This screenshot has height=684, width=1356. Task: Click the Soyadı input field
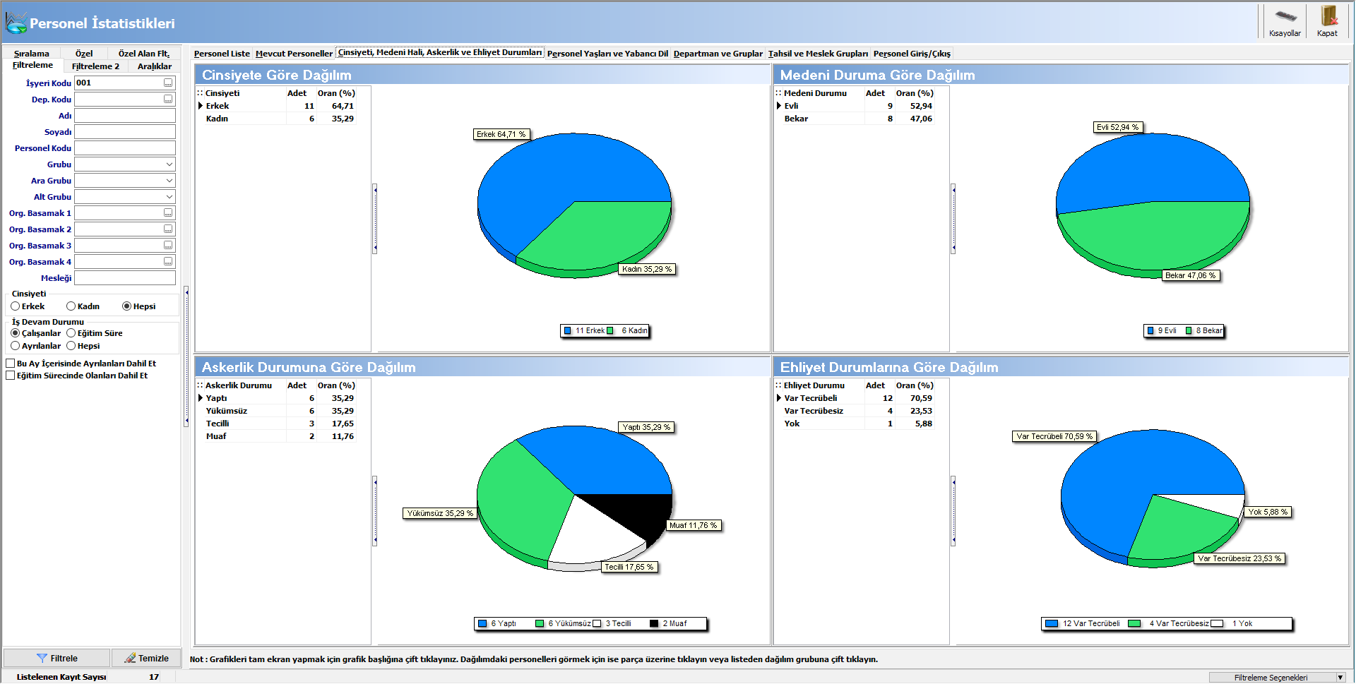coord(125,131)
